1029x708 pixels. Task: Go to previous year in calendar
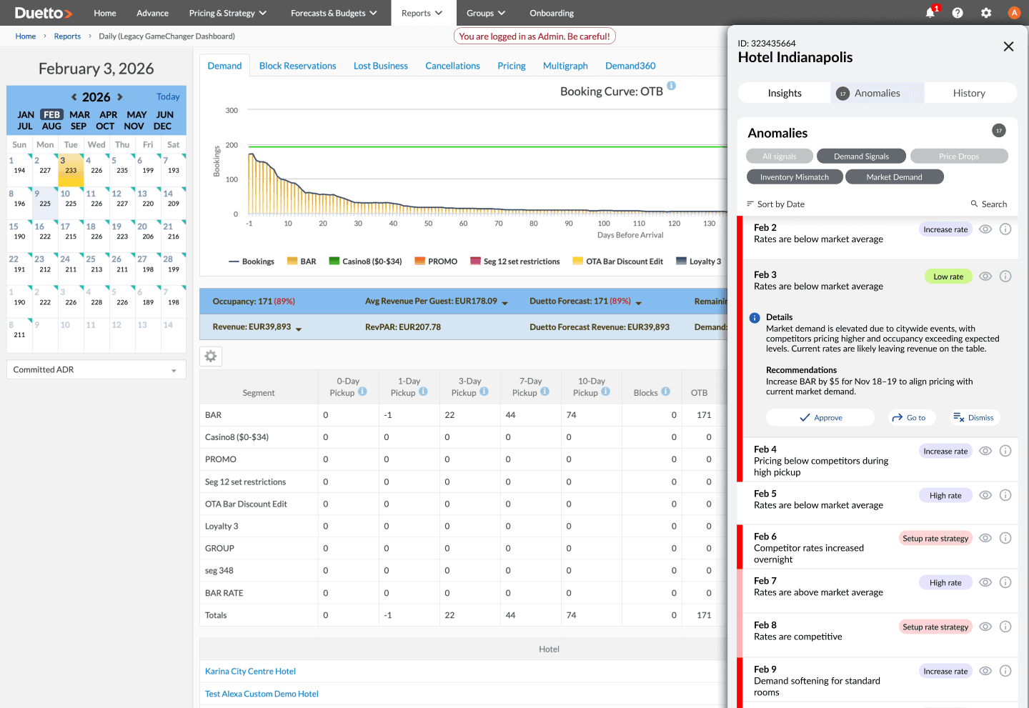click(x=74, y=97)
